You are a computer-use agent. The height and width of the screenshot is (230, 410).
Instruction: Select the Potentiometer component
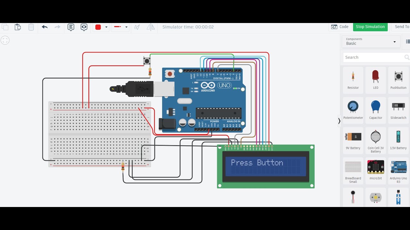353,110
